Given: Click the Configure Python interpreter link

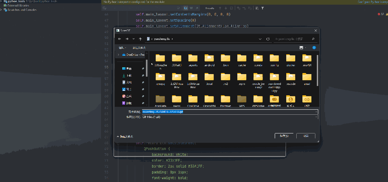Looking at the screenshot, I should click(x=373, y=2).
